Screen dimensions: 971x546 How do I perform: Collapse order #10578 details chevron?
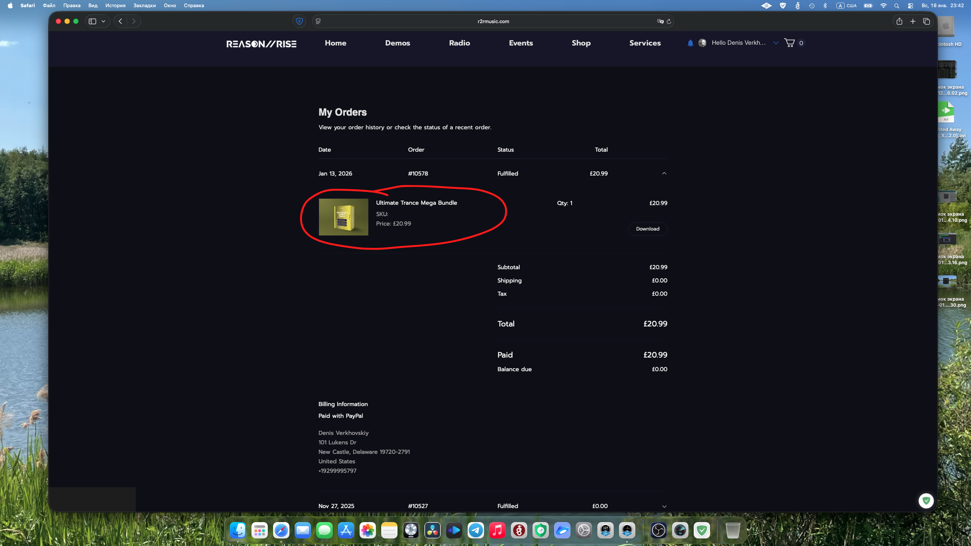point(664,174)
